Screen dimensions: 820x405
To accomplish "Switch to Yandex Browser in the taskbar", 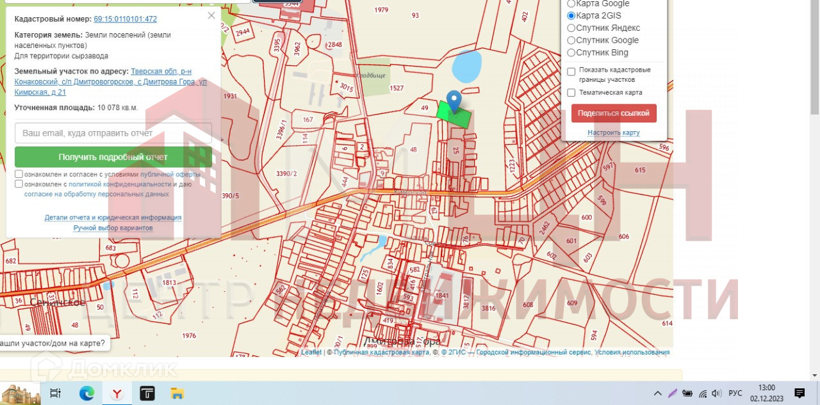I will tap(117, 393).
